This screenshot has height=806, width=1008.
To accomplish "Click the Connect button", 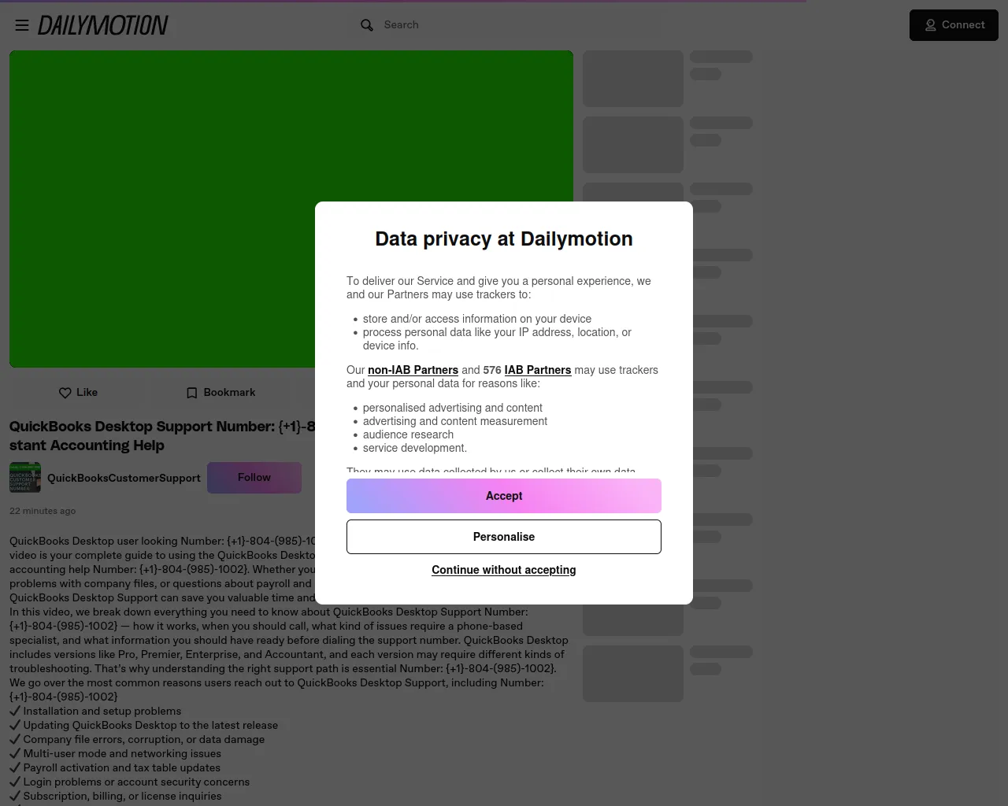I will click(954, 25).
